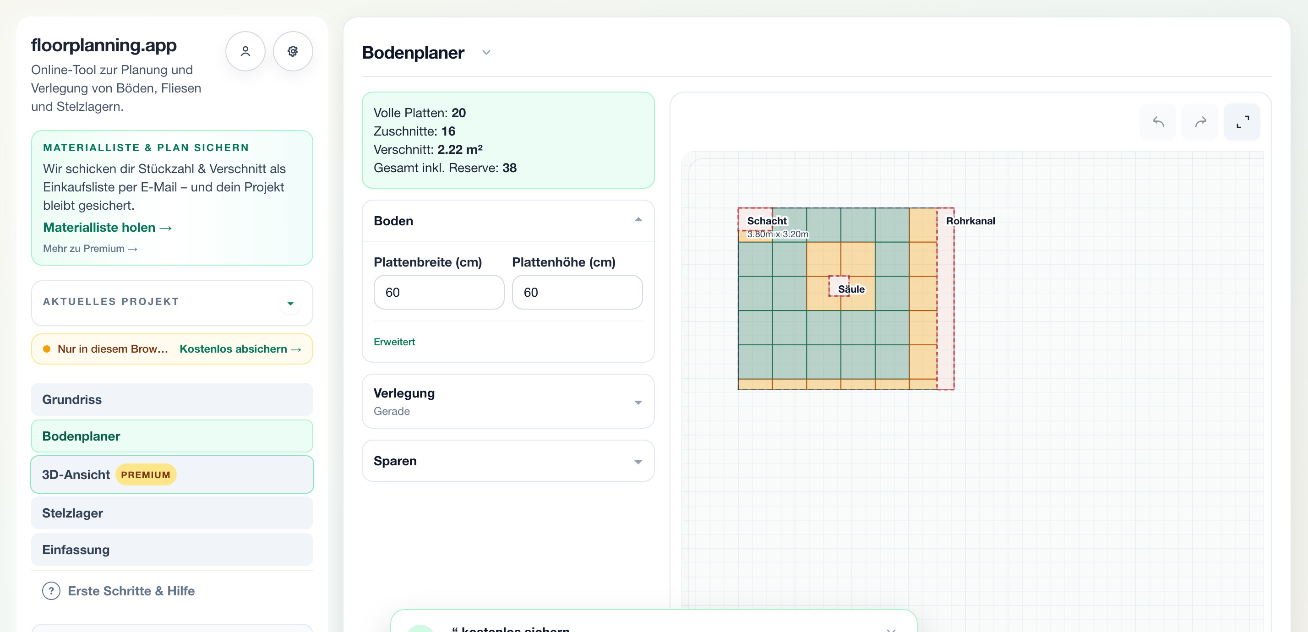Open the Einfassung tab

[172, 550]
